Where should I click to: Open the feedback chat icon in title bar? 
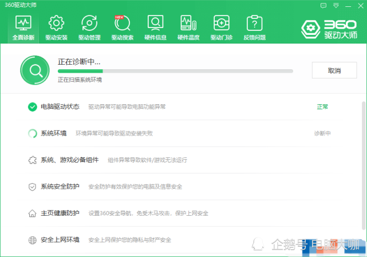323,6
